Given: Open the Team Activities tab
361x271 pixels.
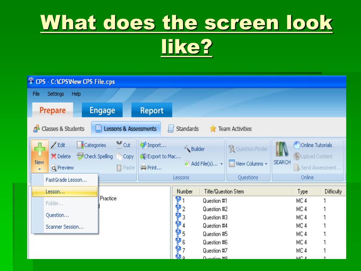Looking at the screenshot, I should 231,128.
